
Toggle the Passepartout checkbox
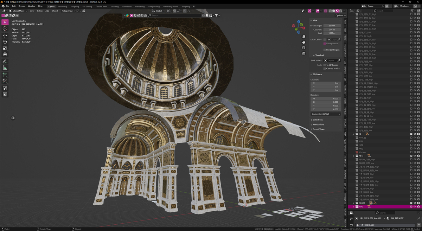click(x=325, y=44)
